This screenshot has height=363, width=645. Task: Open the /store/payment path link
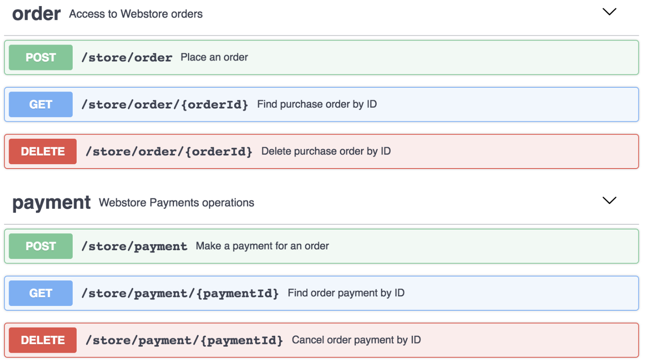coord(135,246)
